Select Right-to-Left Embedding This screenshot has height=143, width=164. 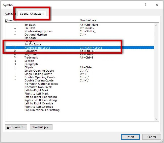[80, 100]
